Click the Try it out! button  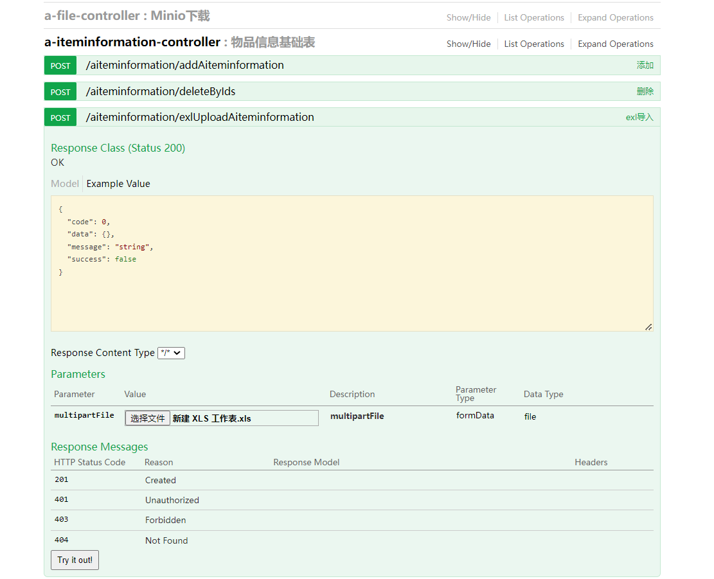[75, 560]
